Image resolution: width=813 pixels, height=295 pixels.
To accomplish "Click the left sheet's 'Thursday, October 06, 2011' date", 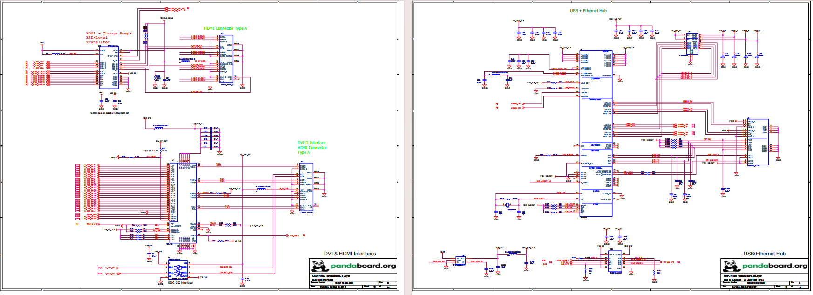I will pos(332,287).
